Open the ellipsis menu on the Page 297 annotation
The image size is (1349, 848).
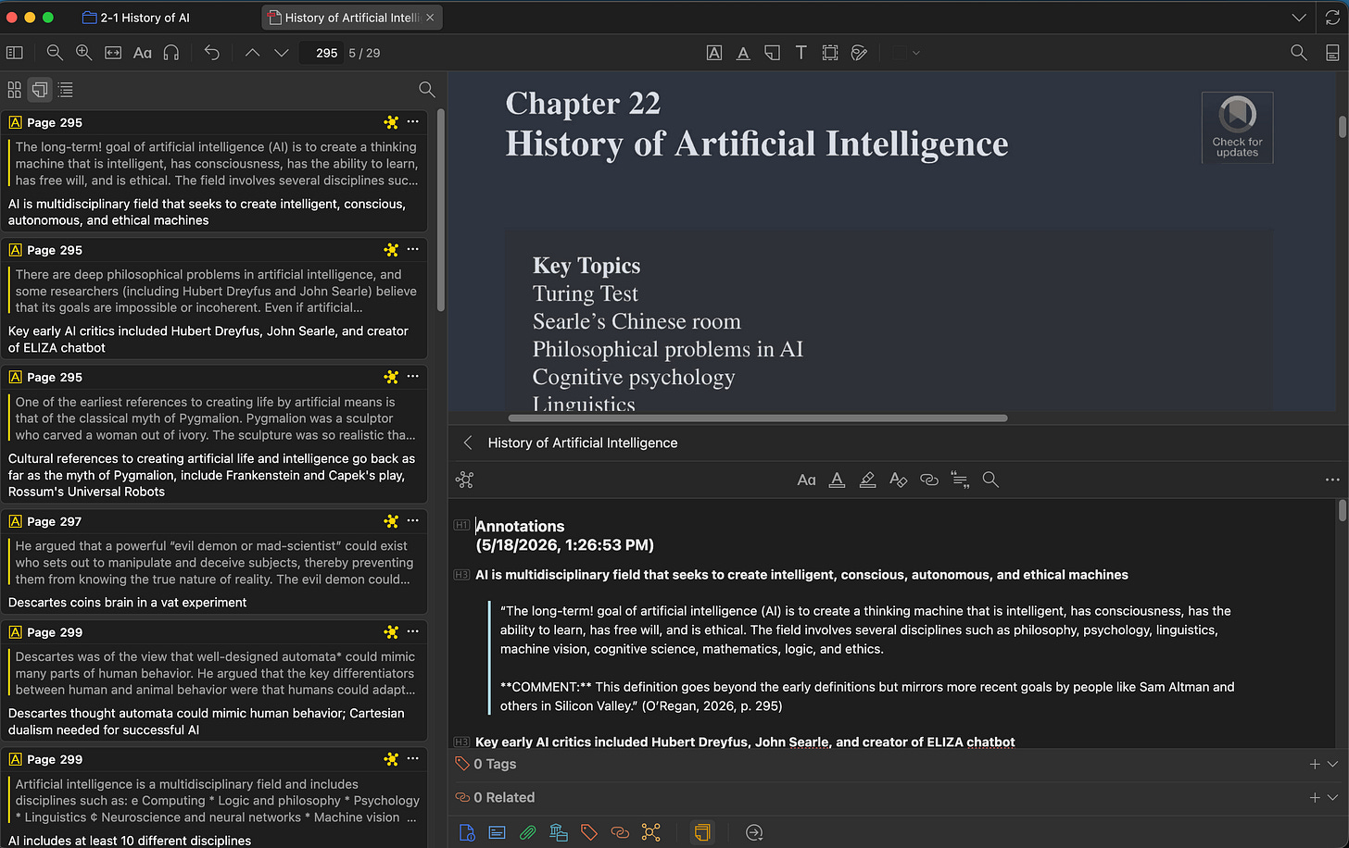click(x=413, y=520)
